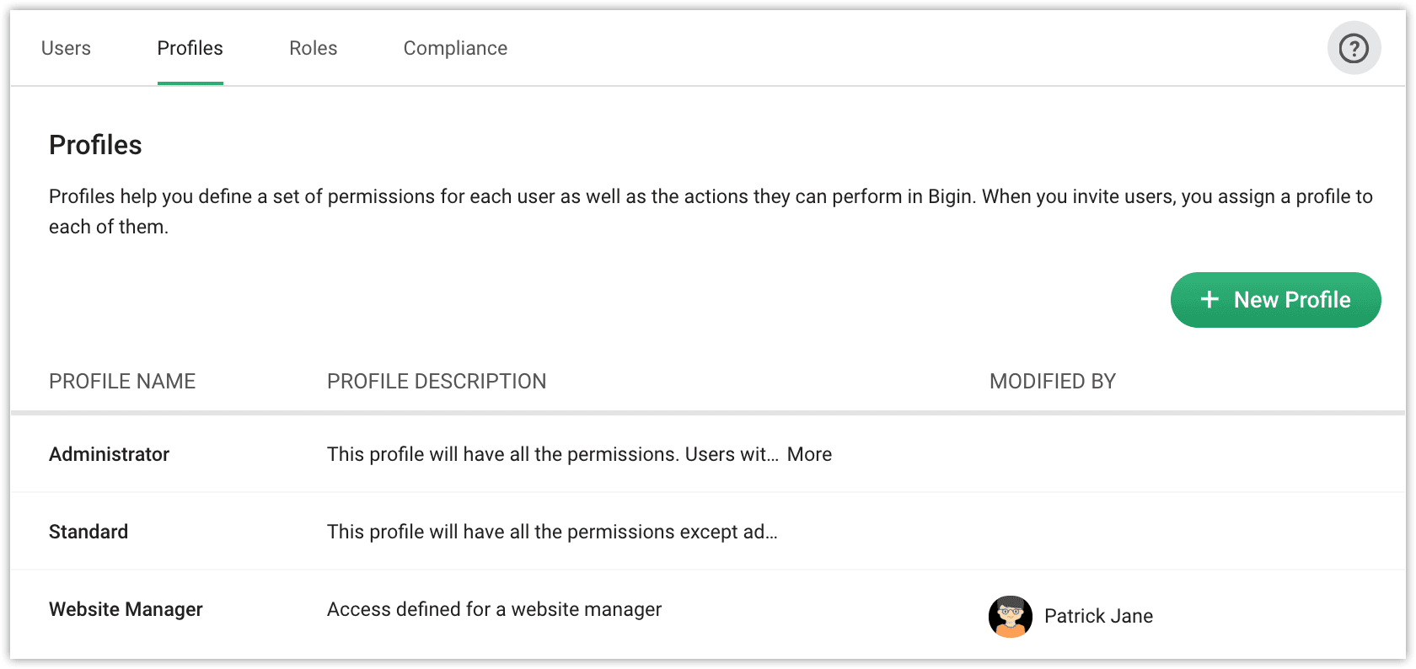Switch to the Users tab
The width and height of the screenshot is (1416, 669).
tap(66, 48)
